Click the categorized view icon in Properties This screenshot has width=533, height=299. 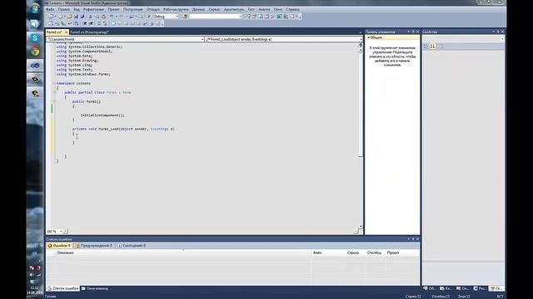click(426, 47)
